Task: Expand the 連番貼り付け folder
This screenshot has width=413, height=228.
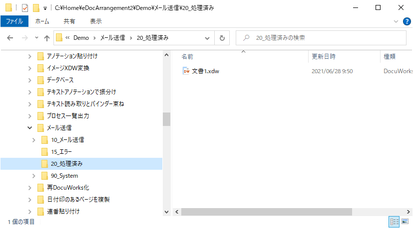Action: 30,212
